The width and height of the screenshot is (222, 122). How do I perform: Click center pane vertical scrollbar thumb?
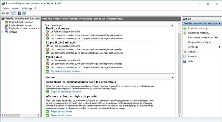click(179, 74)
